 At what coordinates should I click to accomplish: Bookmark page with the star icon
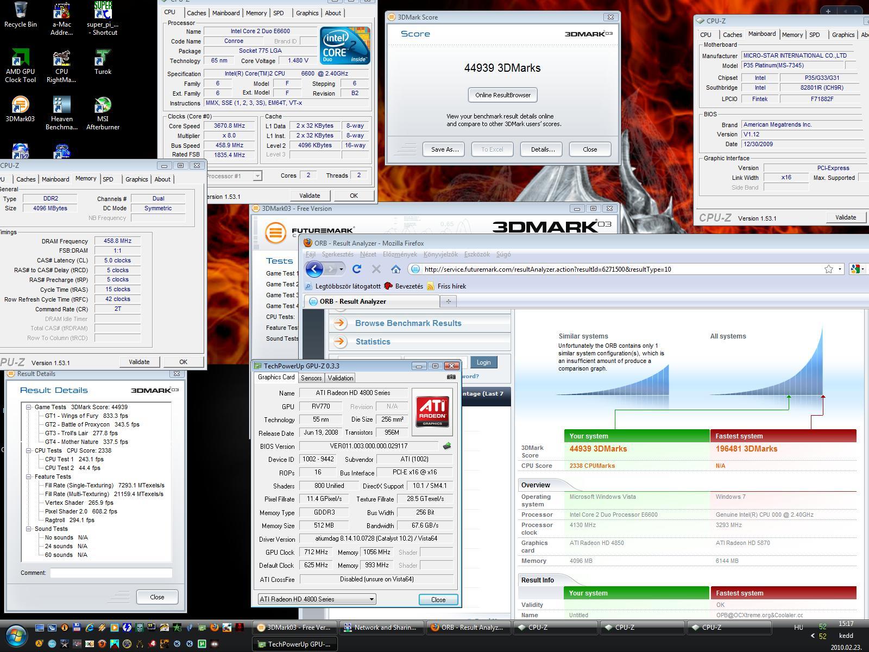(x=829, y=269)
